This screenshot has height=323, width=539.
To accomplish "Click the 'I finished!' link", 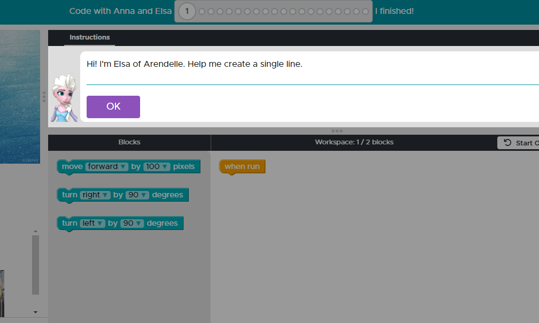I will tap(394, 11).
